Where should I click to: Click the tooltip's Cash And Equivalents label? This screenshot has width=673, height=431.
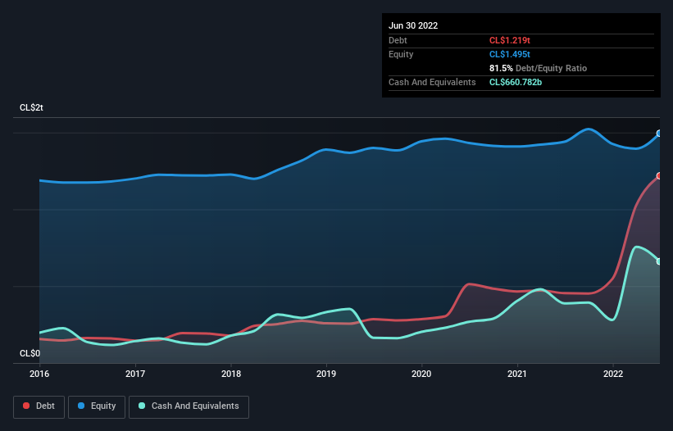click(x=432, y=82)
